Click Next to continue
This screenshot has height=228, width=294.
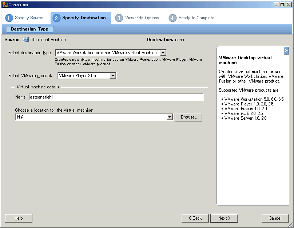[x=224, y=218]
